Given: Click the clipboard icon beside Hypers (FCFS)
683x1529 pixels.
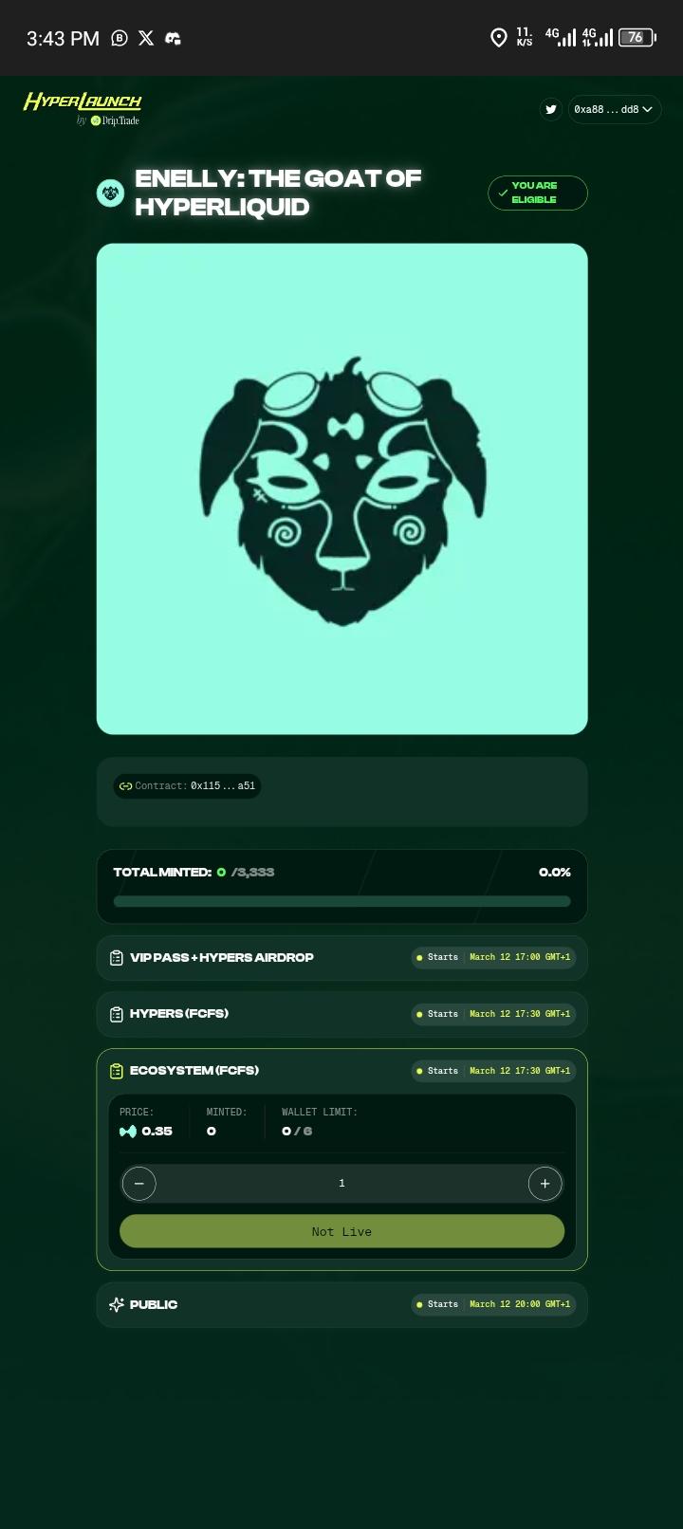Looking at the screenshot, I should tap(117, 1014).
